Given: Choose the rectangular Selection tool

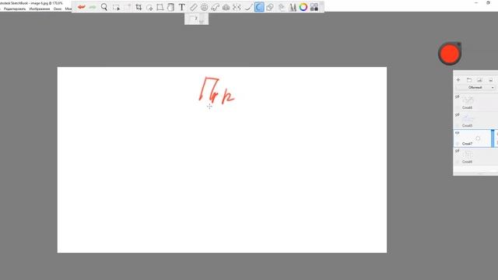Looking at the screenshot, I should 116,7.
